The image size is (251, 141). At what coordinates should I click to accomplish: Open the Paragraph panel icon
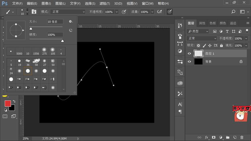pyautogui.click(x=180, y=112)
